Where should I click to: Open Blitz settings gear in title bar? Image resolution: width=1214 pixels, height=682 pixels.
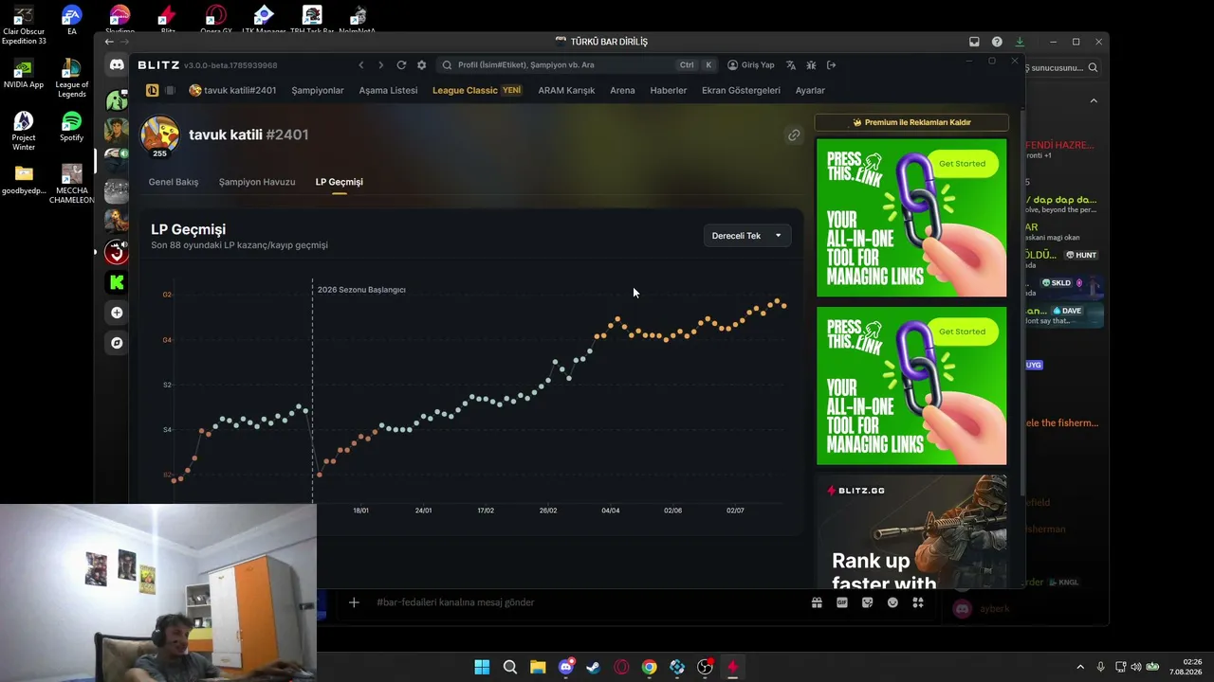coord(422,65)
